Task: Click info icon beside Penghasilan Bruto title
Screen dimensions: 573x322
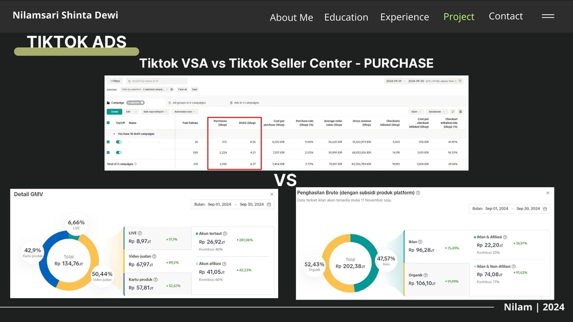Action: (x=418, y=193)
